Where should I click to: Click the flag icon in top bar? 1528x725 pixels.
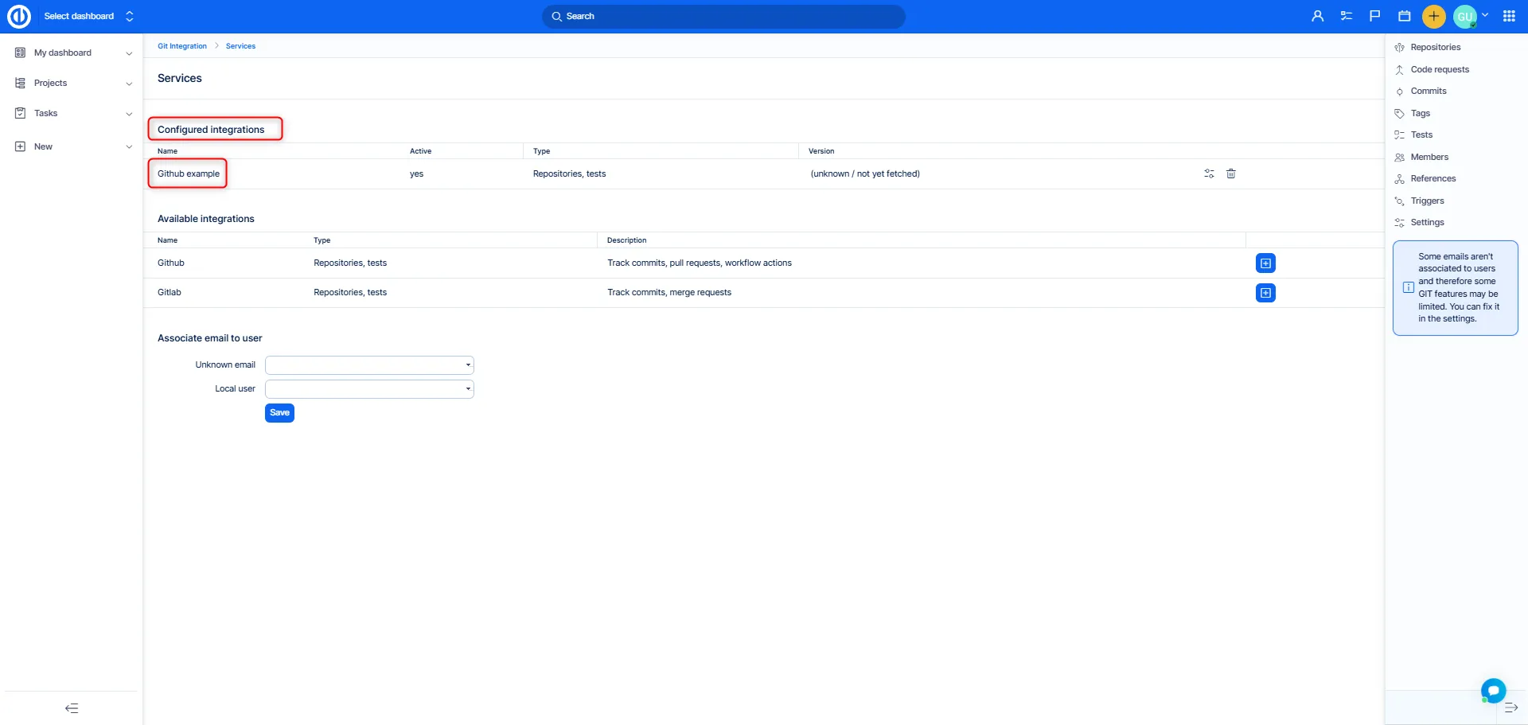[1374, 16]
